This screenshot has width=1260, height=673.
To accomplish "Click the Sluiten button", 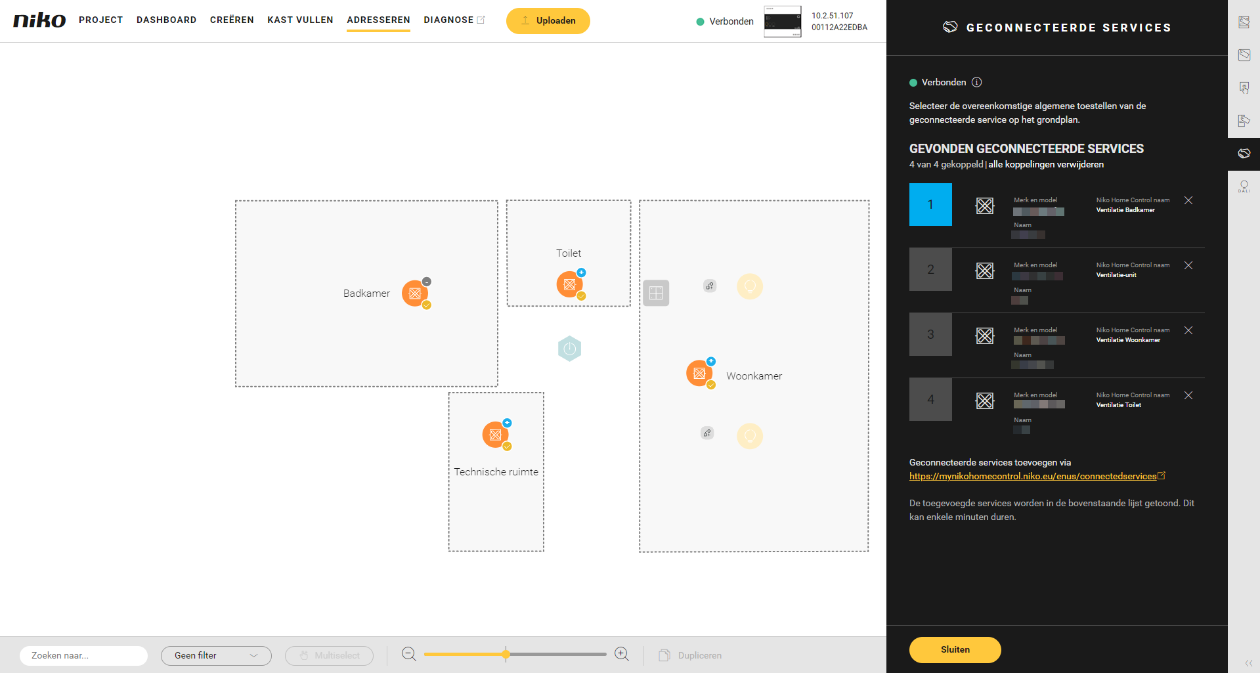I will tap(955, 649).
